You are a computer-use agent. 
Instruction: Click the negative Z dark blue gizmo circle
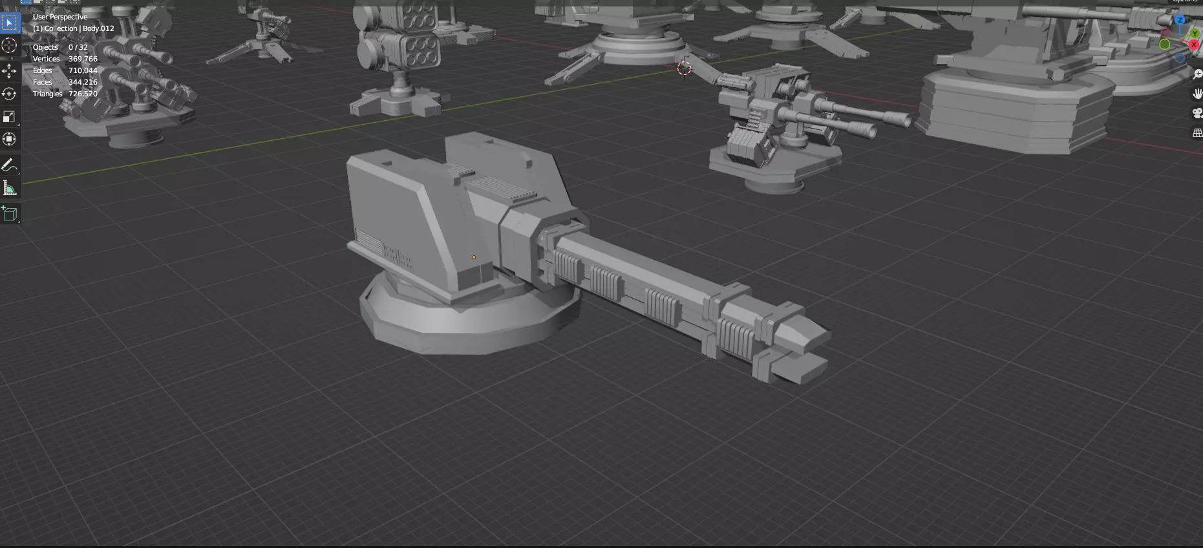[x=1180, y=58]
